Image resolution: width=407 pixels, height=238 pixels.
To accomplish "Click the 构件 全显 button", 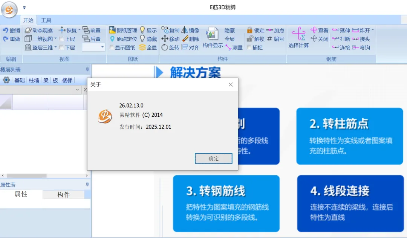I will pos(230,39).
